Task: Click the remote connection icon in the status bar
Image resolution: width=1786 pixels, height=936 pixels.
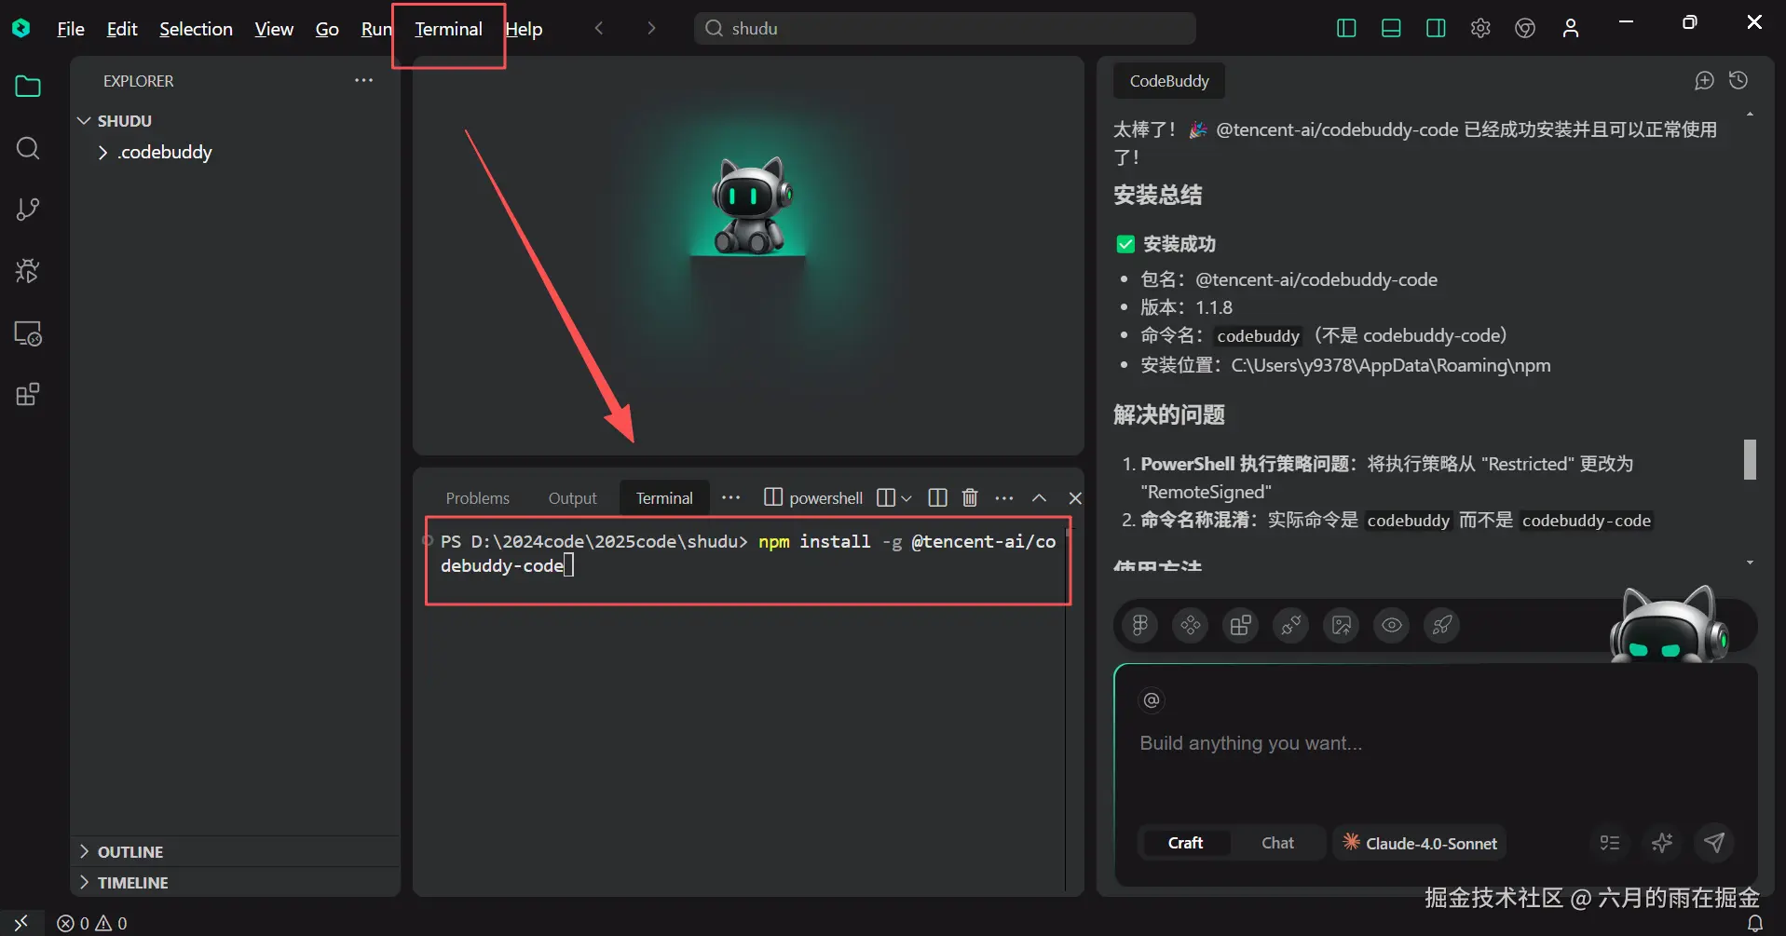Action: [x=20, y=923]
